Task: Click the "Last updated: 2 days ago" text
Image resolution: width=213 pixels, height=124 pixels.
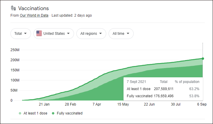Action: coord(71,15)
